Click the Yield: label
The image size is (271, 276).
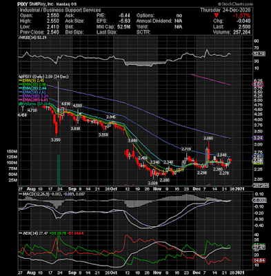(143, 27)
